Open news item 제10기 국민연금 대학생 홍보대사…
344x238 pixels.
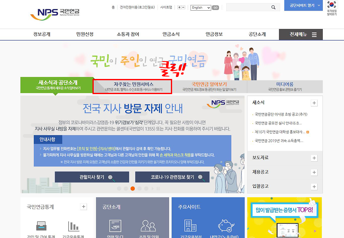[x=280, y=132]
